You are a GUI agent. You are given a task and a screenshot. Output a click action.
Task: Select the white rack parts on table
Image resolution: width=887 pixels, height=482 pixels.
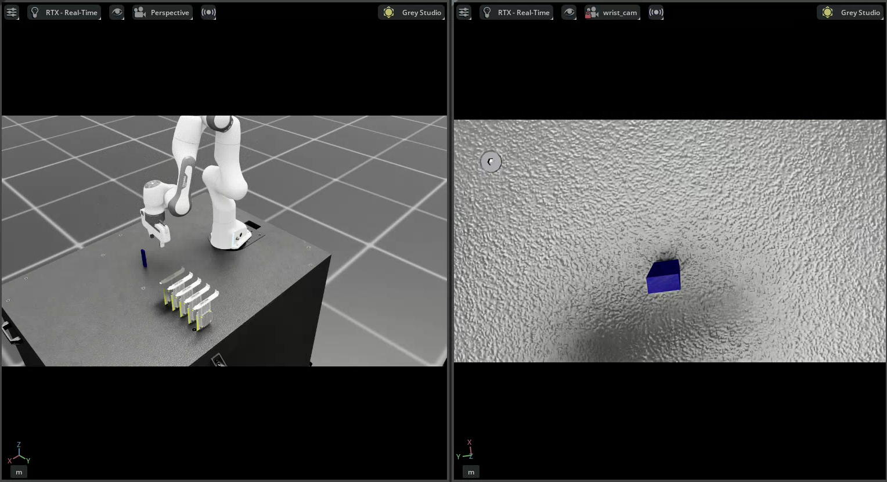pyautogui.click(x=190, y=299)
